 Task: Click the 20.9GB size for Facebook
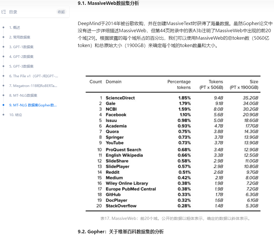pyautogui.click(x=251, y=115)
